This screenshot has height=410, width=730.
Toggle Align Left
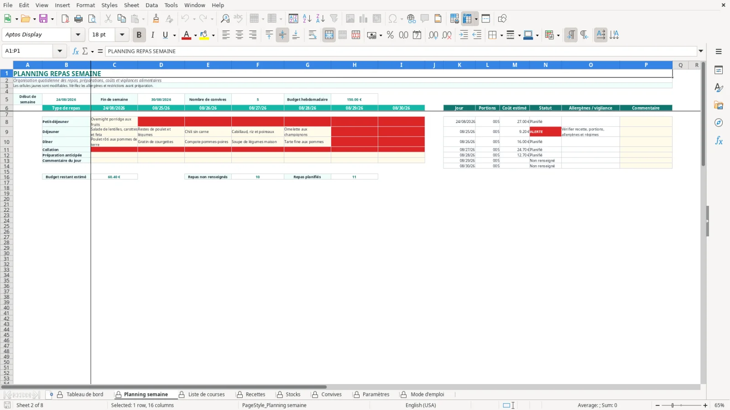click(x=226, y=35)
